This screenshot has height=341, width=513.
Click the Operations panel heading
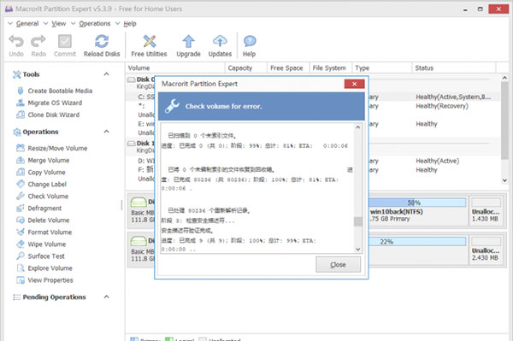click(40, 132)
